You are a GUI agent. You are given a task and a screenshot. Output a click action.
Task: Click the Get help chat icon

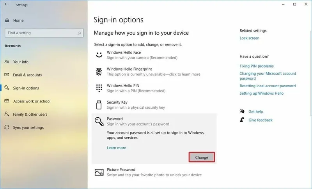coord(242,111)
